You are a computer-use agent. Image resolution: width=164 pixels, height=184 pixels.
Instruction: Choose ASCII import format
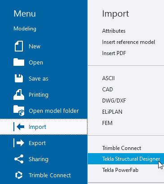tap(108, 78)
